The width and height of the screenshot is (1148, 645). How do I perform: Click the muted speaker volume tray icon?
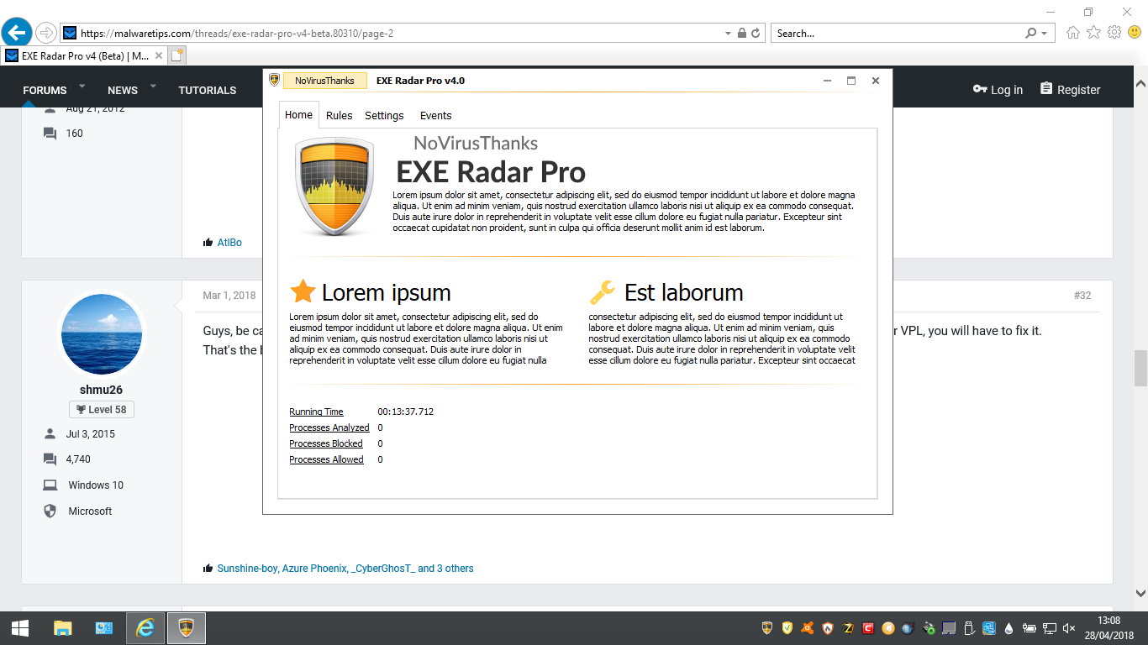(1070, 628)
